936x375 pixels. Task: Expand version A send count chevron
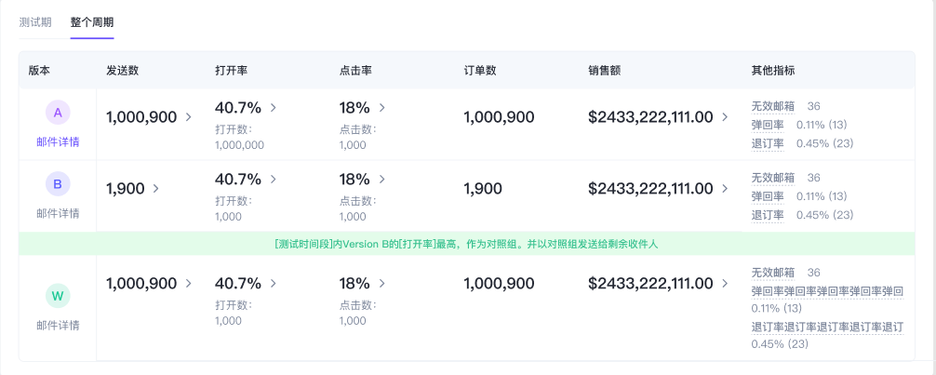189,117
